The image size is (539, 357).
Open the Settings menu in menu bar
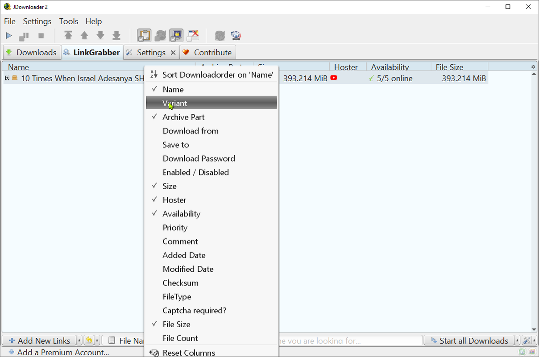click(37, 21)
